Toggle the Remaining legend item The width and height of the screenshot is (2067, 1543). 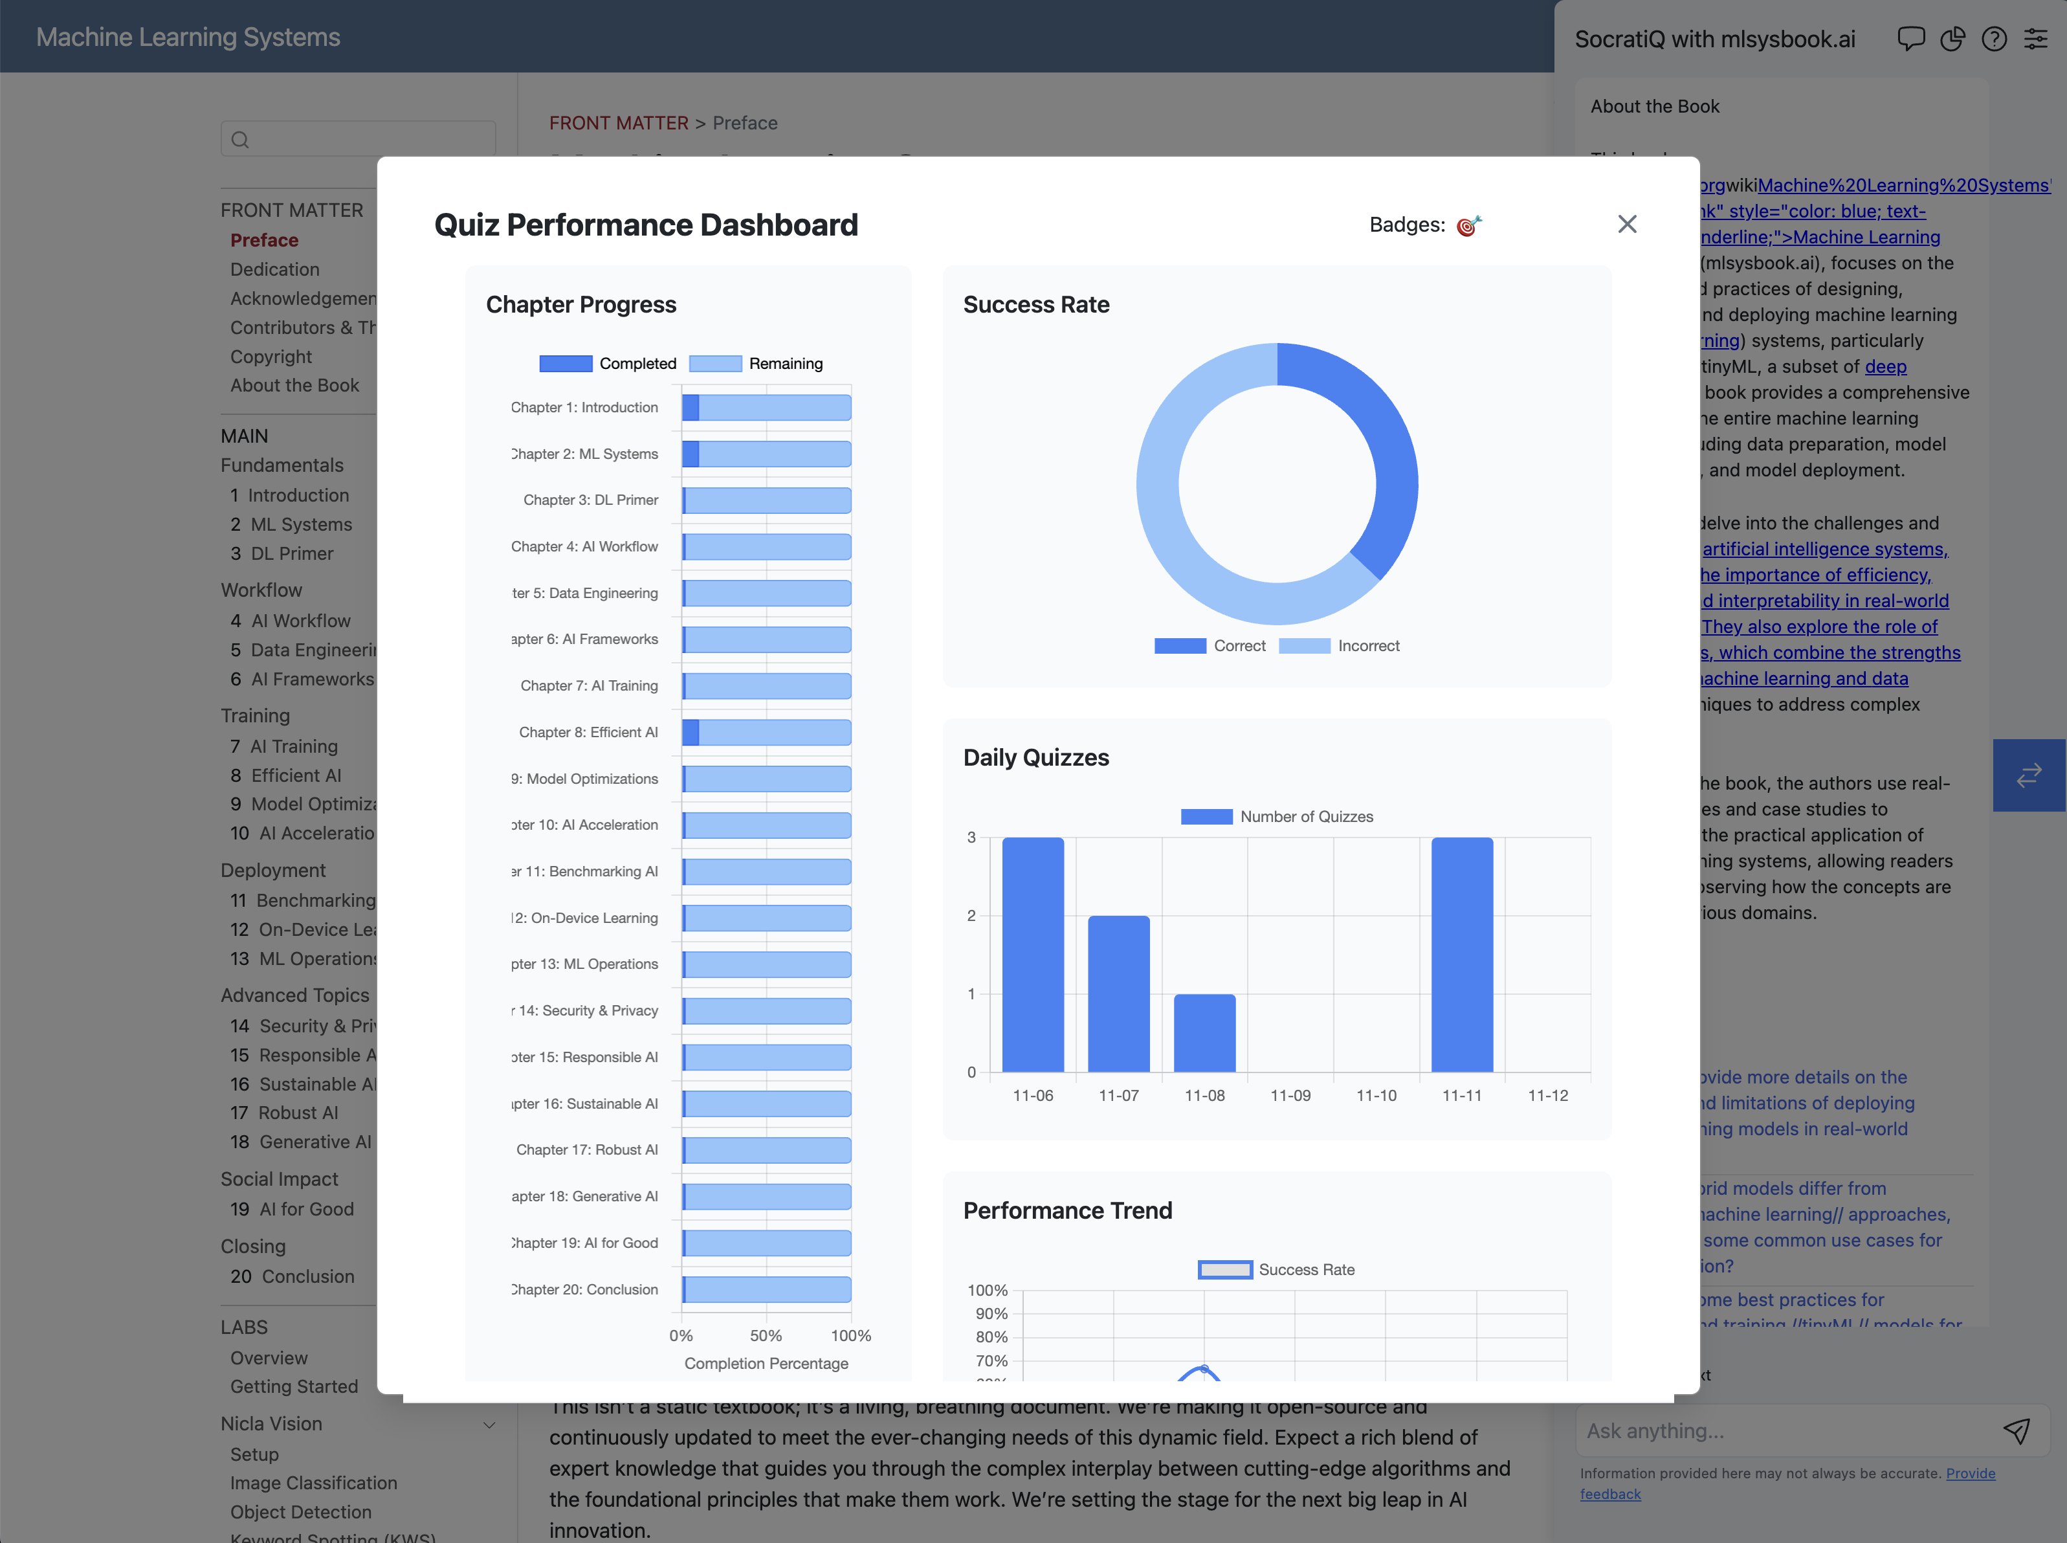757,363
